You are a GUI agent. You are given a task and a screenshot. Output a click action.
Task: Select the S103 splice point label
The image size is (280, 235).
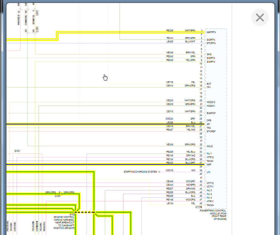coord(17,151)
